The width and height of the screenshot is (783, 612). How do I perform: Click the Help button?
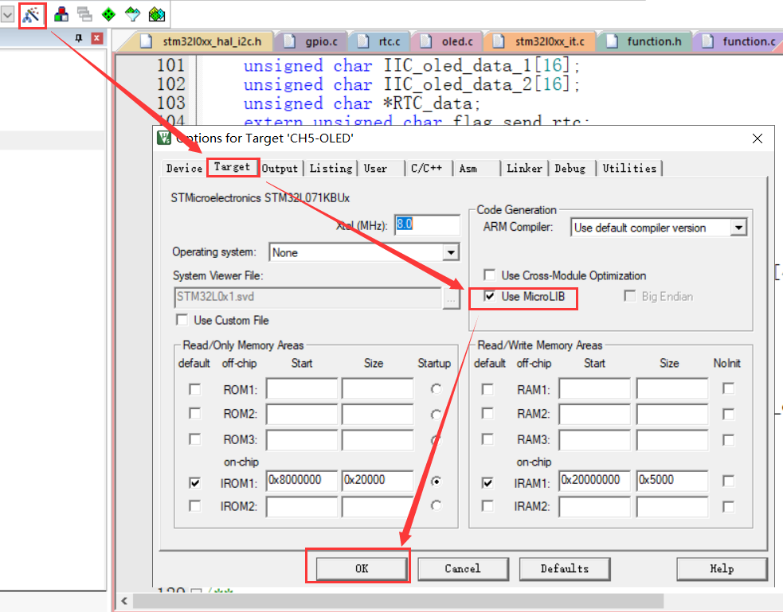pyautogui.click(x=722, y=568)
